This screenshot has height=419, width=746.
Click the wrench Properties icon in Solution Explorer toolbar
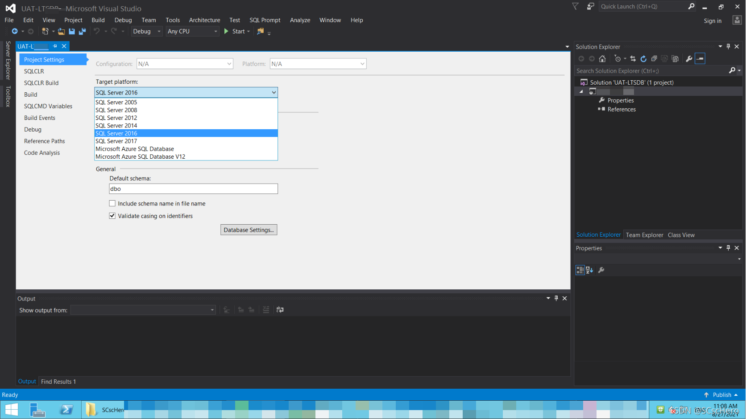(689, 59)
